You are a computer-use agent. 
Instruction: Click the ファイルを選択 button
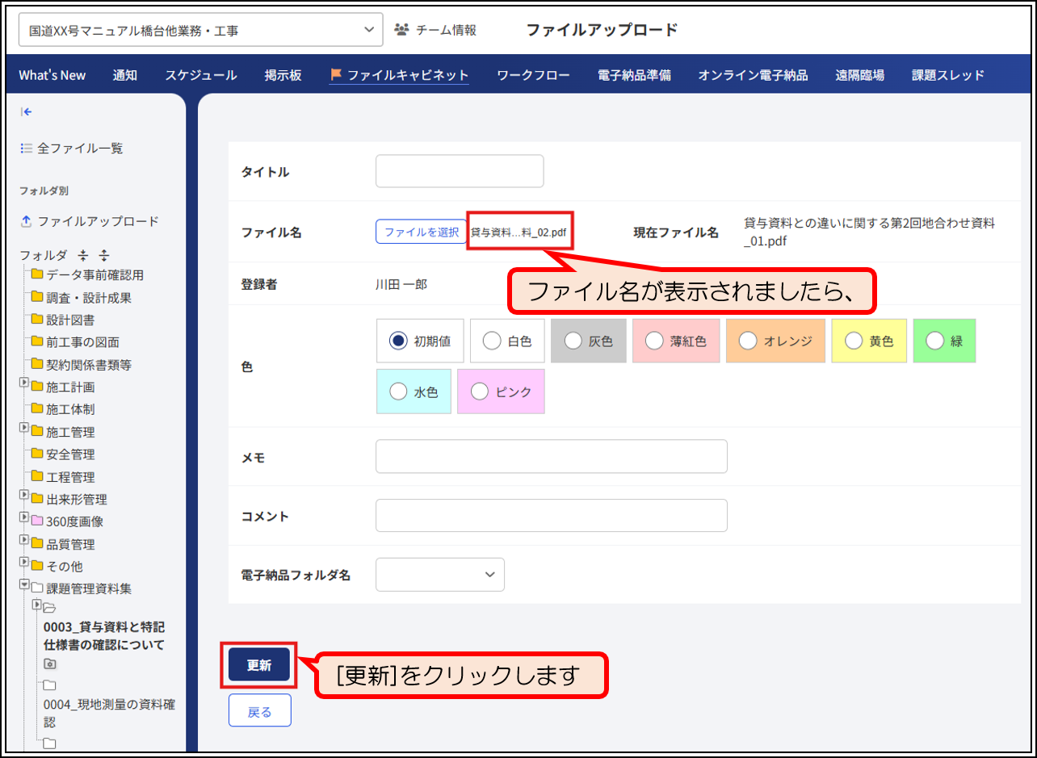pyautogui.click(x=421, y=232)
